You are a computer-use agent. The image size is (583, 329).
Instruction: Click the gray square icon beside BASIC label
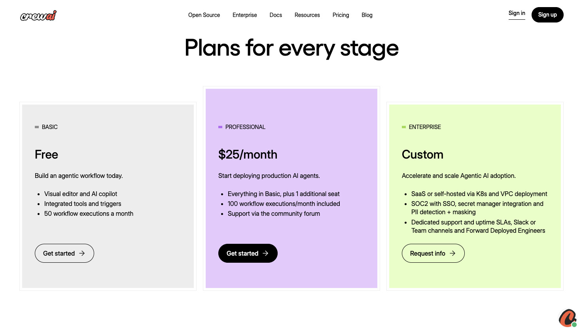point(37,127)
